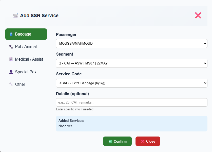Click the green checkmark icon on Confirm

pos(110,141)
